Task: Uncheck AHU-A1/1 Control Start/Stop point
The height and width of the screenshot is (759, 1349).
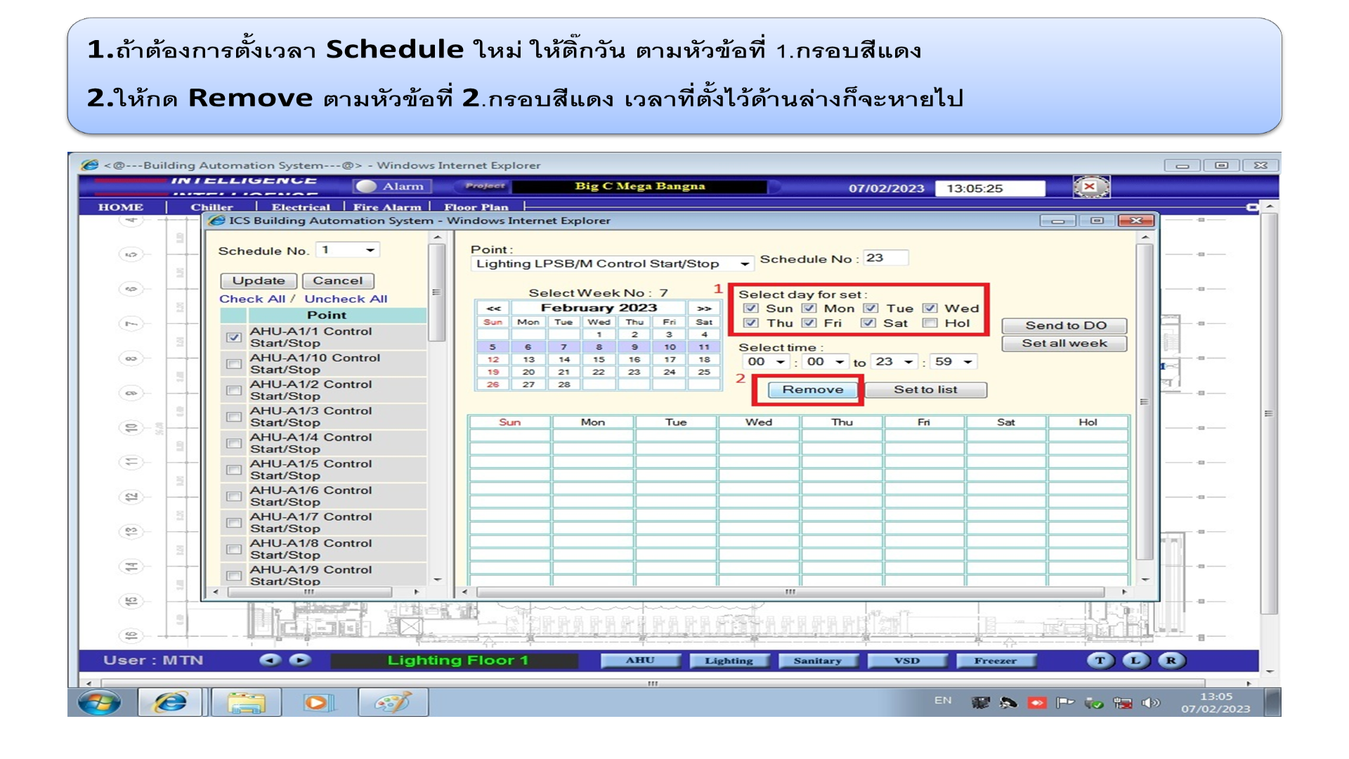Action: [234, 337]
